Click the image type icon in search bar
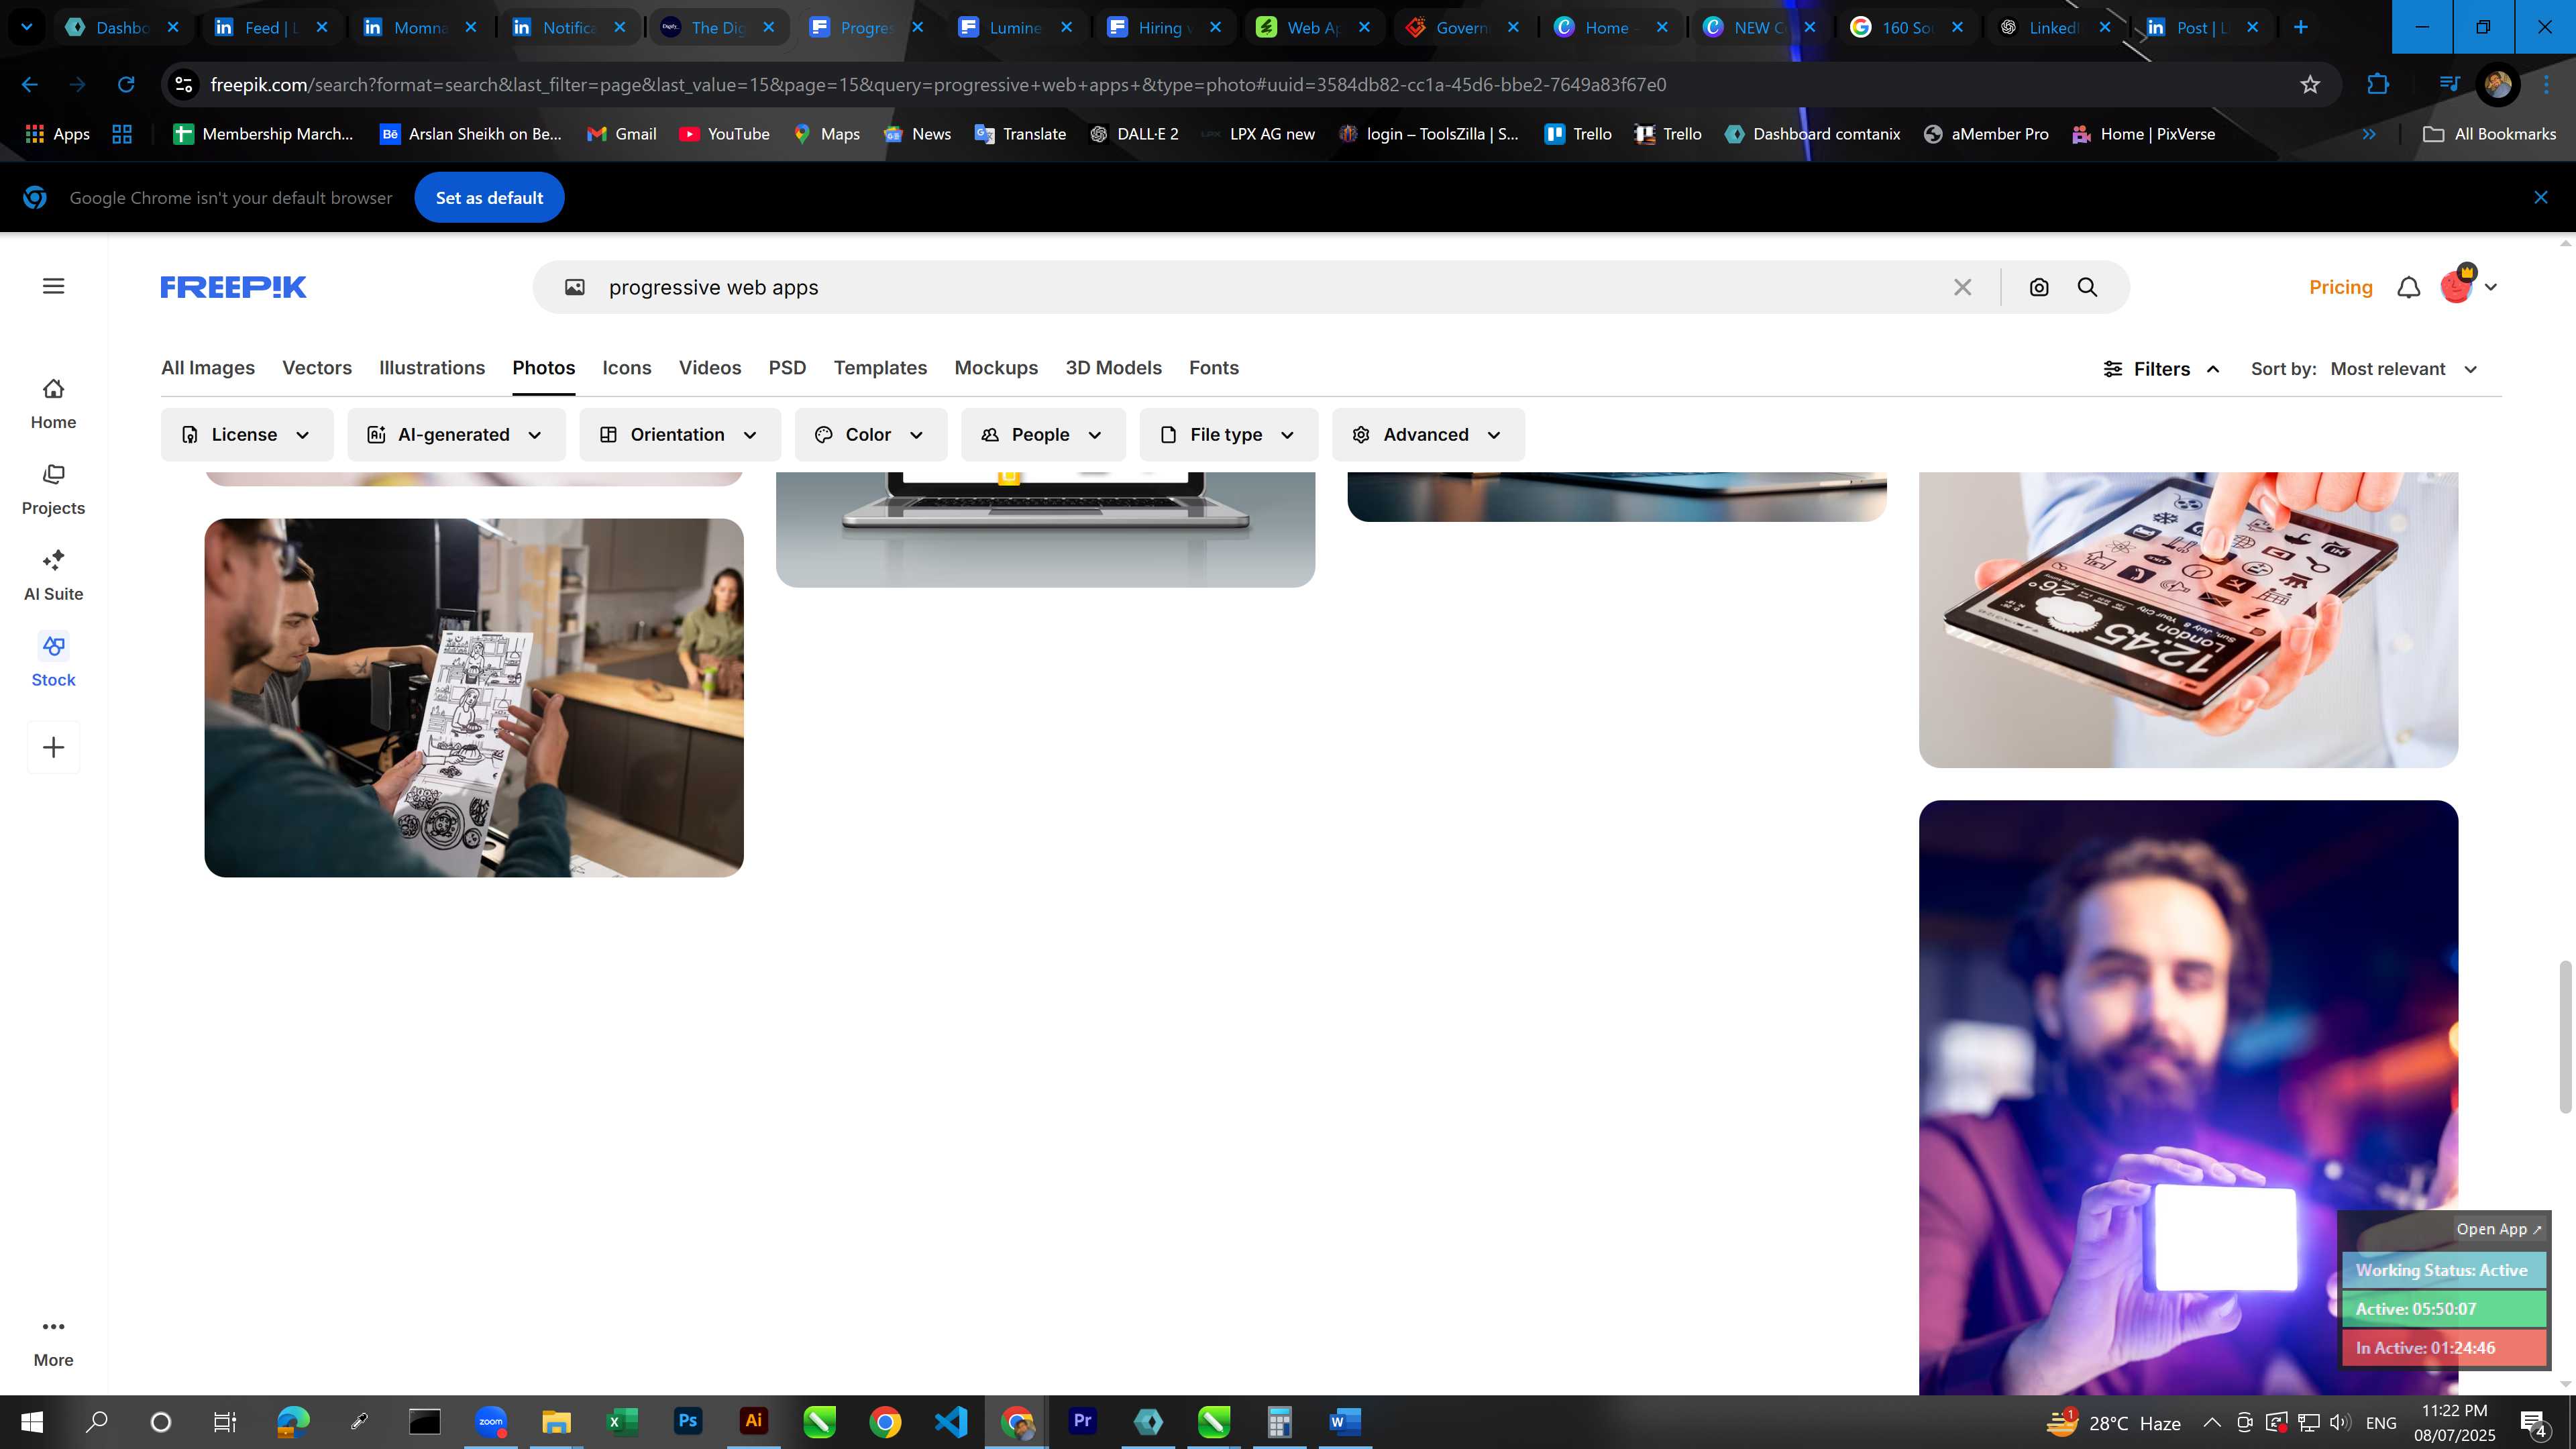 click(x=575, y=287)
